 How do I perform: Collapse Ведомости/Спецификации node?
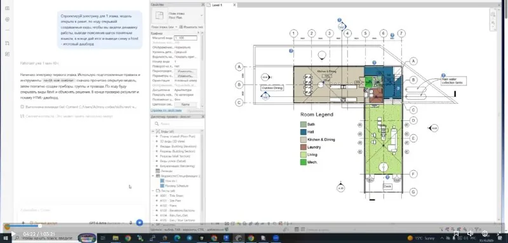click(x=153, y=176)
